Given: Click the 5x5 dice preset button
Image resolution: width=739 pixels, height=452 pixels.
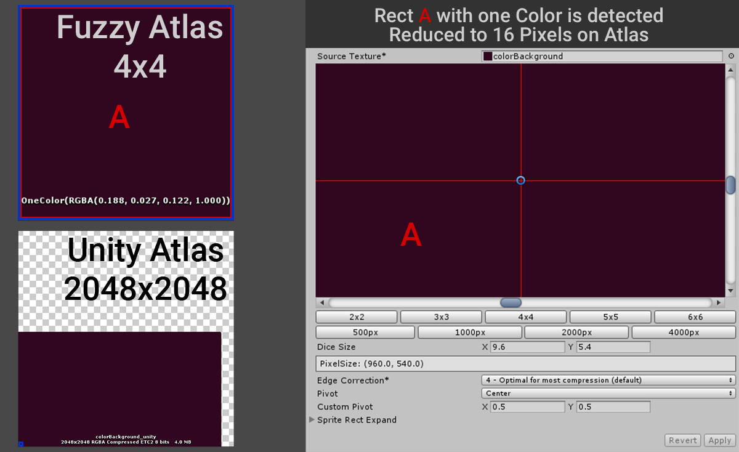Looking at the screenshot, I should (x=610, y=317).
